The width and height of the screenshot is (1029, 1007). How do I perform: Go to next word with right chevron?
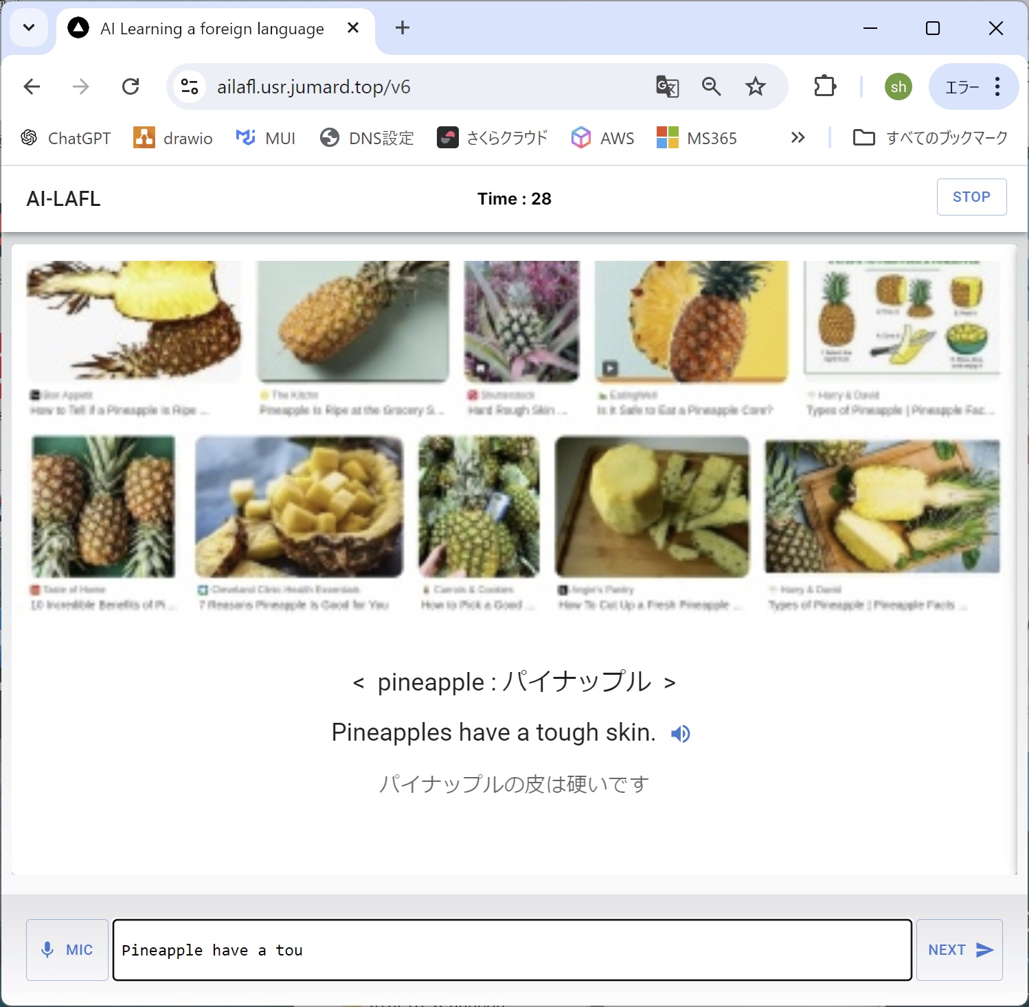point(670,683)
